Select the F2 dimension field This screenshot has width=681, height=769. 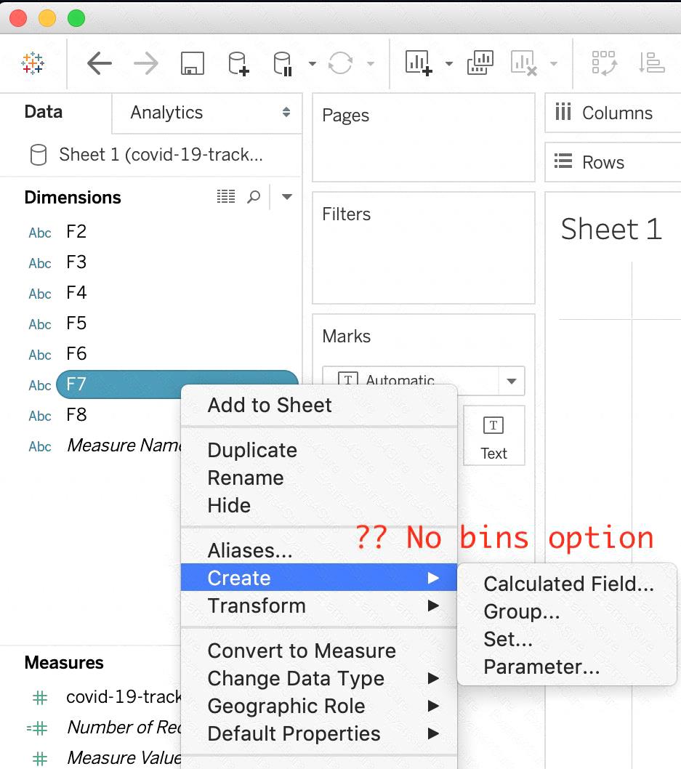[76, 231]
